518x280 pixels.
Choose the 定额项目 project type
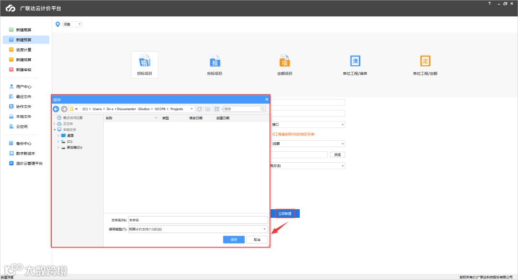coord(285,65)
